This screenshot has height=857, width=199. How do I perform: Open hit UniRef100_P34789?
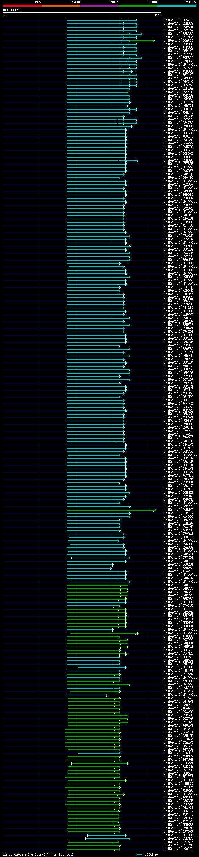point(178,123)
